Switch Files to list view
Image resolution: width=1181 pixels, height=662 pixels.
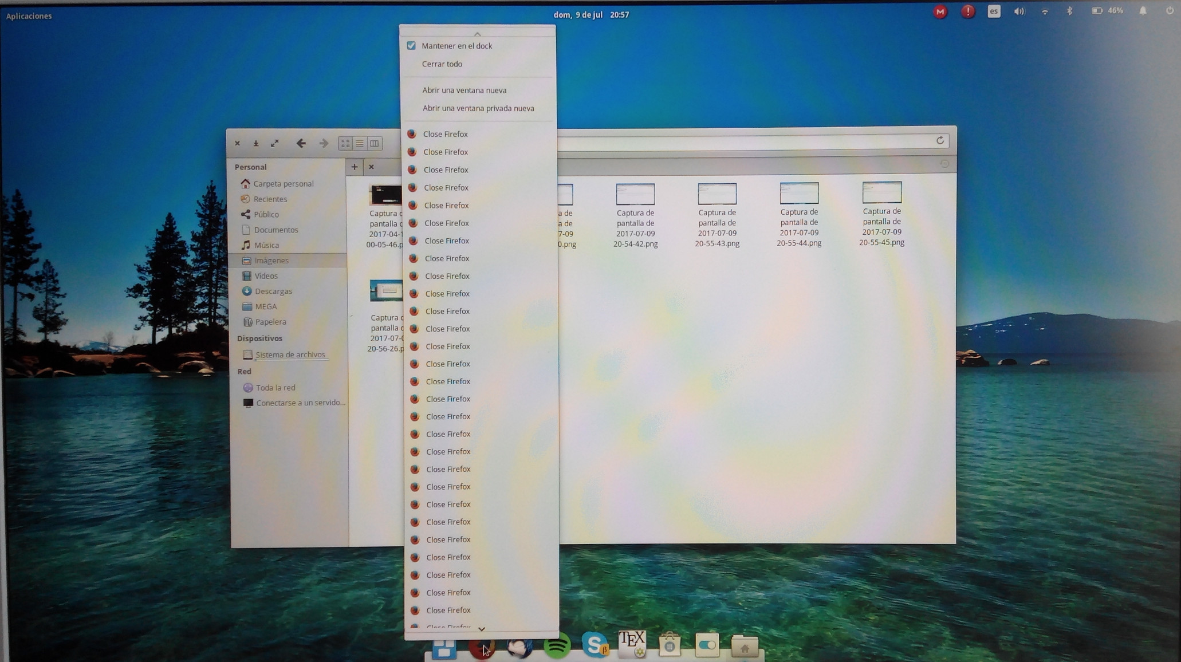click(360, 144)
